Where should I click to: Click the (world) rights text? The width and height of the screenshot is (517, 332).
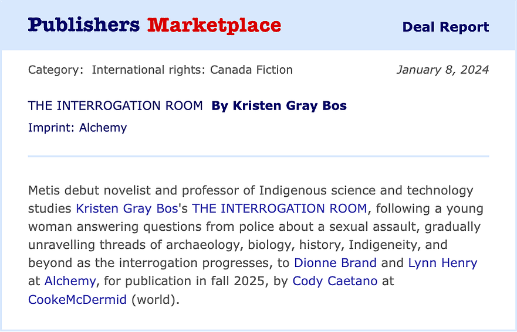[156, 299]
